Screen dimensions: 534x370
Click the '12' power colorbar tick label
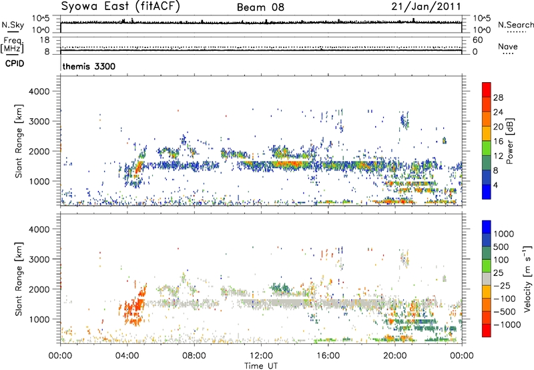coord(498,156)
